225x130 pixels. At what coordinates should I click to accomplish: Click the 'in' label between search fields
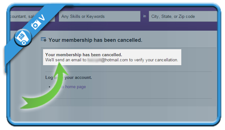pos(145,16)
